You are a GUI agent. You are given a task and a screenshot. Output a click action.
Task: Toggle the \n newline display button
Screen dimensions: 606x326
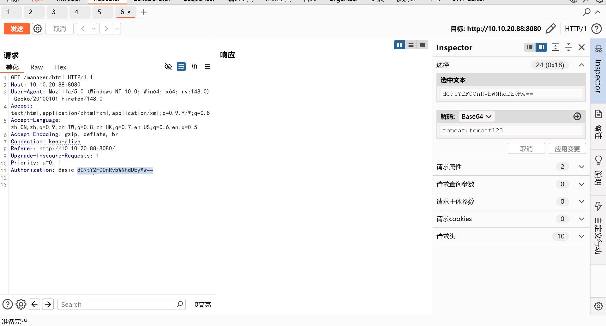[x=194, y=67]
